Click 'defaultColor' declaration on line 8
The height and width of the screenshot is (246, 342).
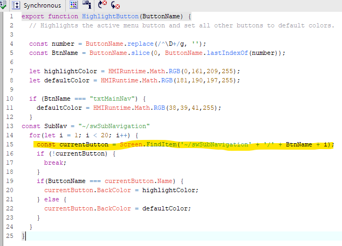click(67, 81)
